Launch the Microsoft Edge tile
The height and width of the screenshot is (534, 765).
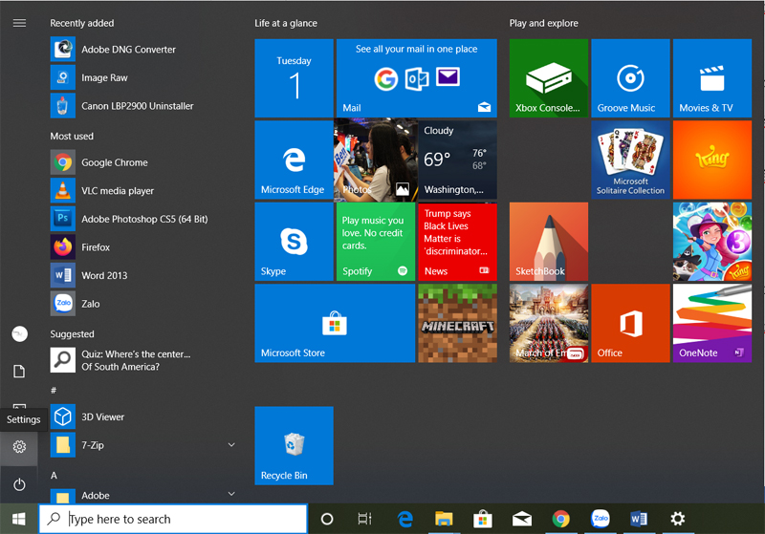click(294, 160)
